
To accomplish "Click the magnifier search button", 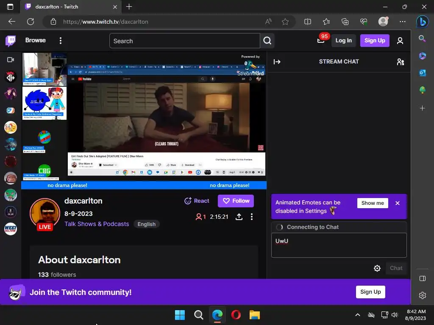I will point(267,41).
